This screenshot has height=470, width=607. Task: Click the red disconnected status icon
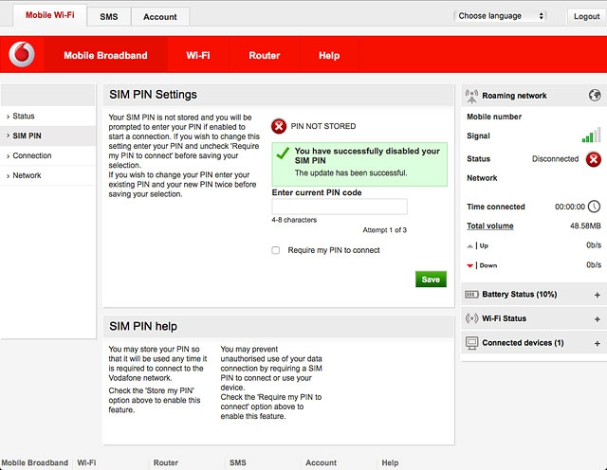pyautogui.click(x=593, y=159)
